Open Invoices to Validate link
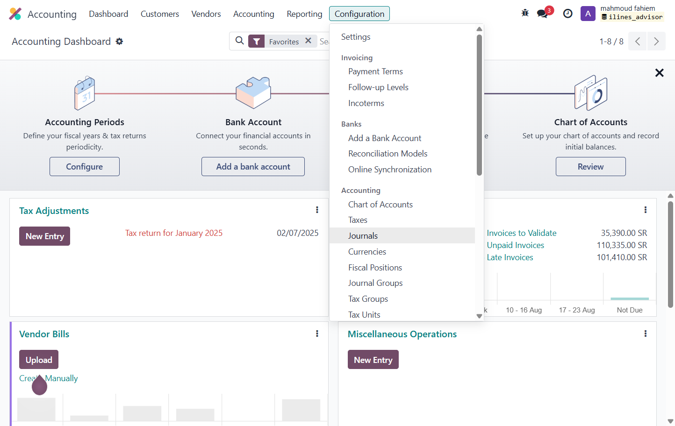Viewport: 675px width, 426px height. (522, 233)
